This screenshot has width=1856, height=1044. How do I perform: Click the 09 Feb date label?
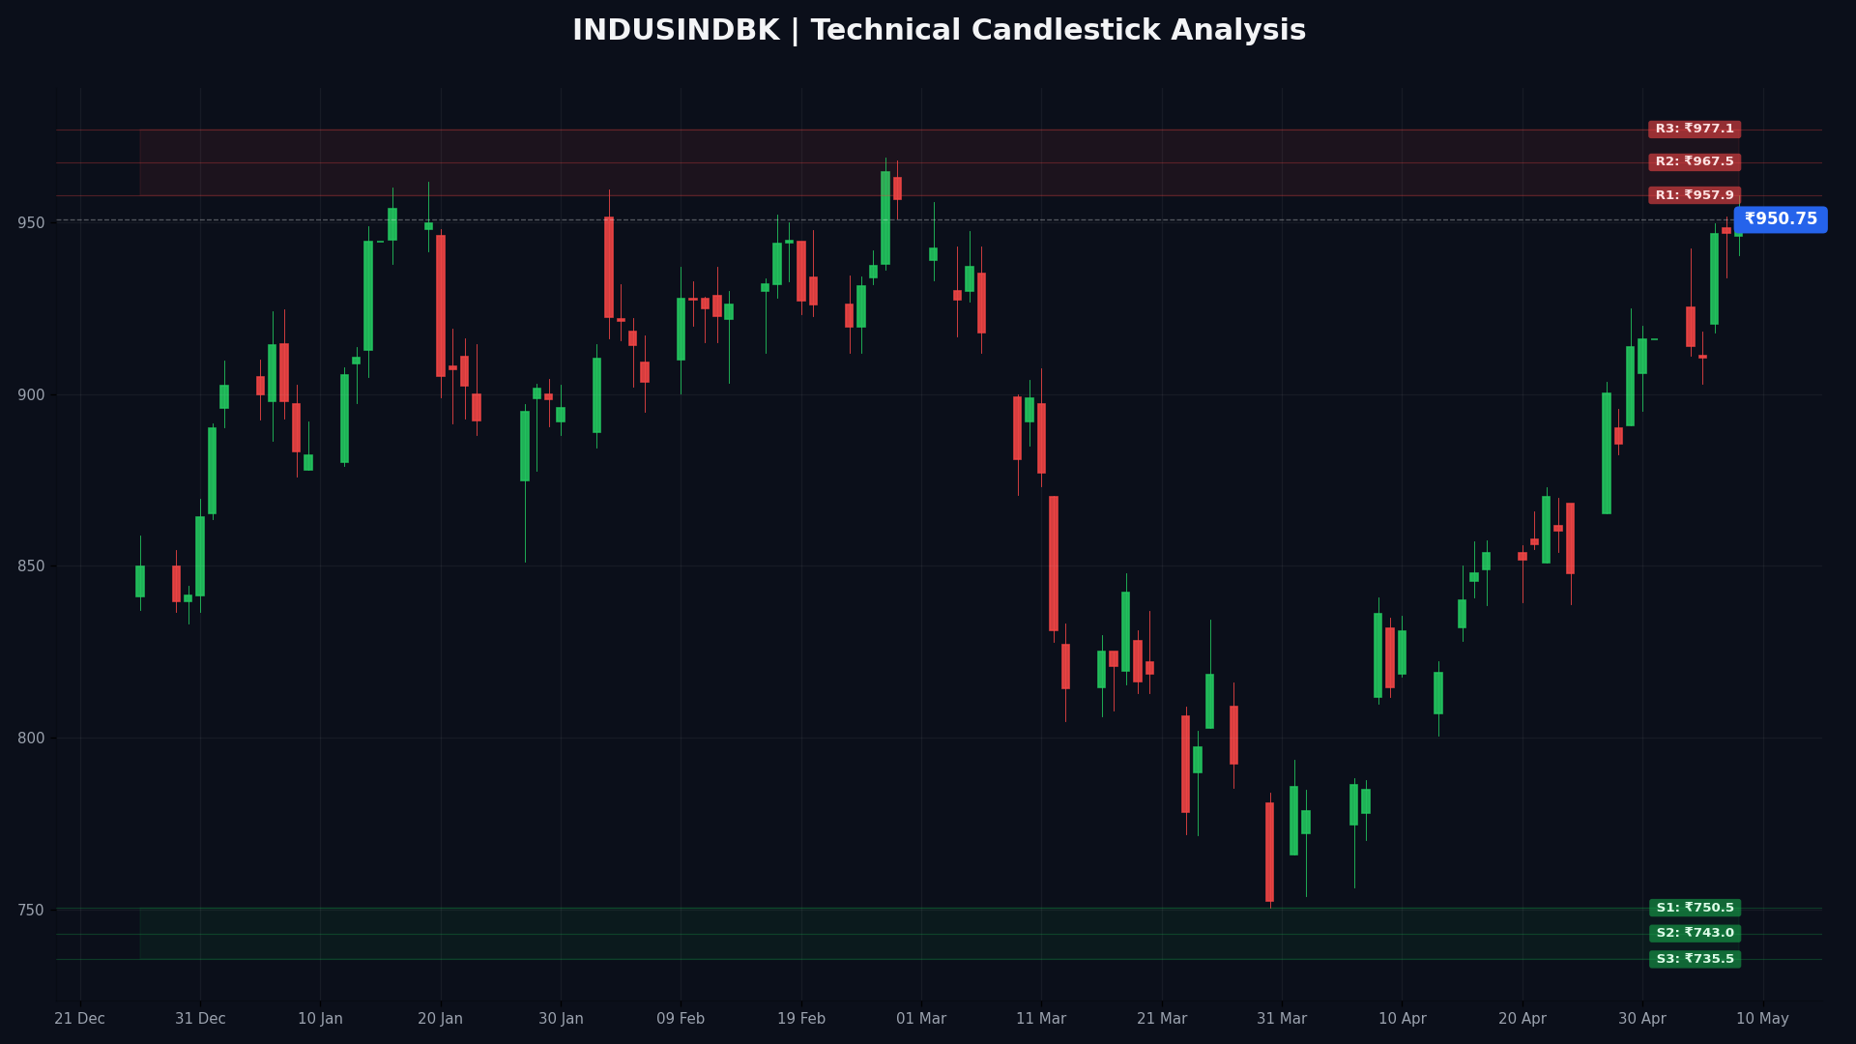681,1019
